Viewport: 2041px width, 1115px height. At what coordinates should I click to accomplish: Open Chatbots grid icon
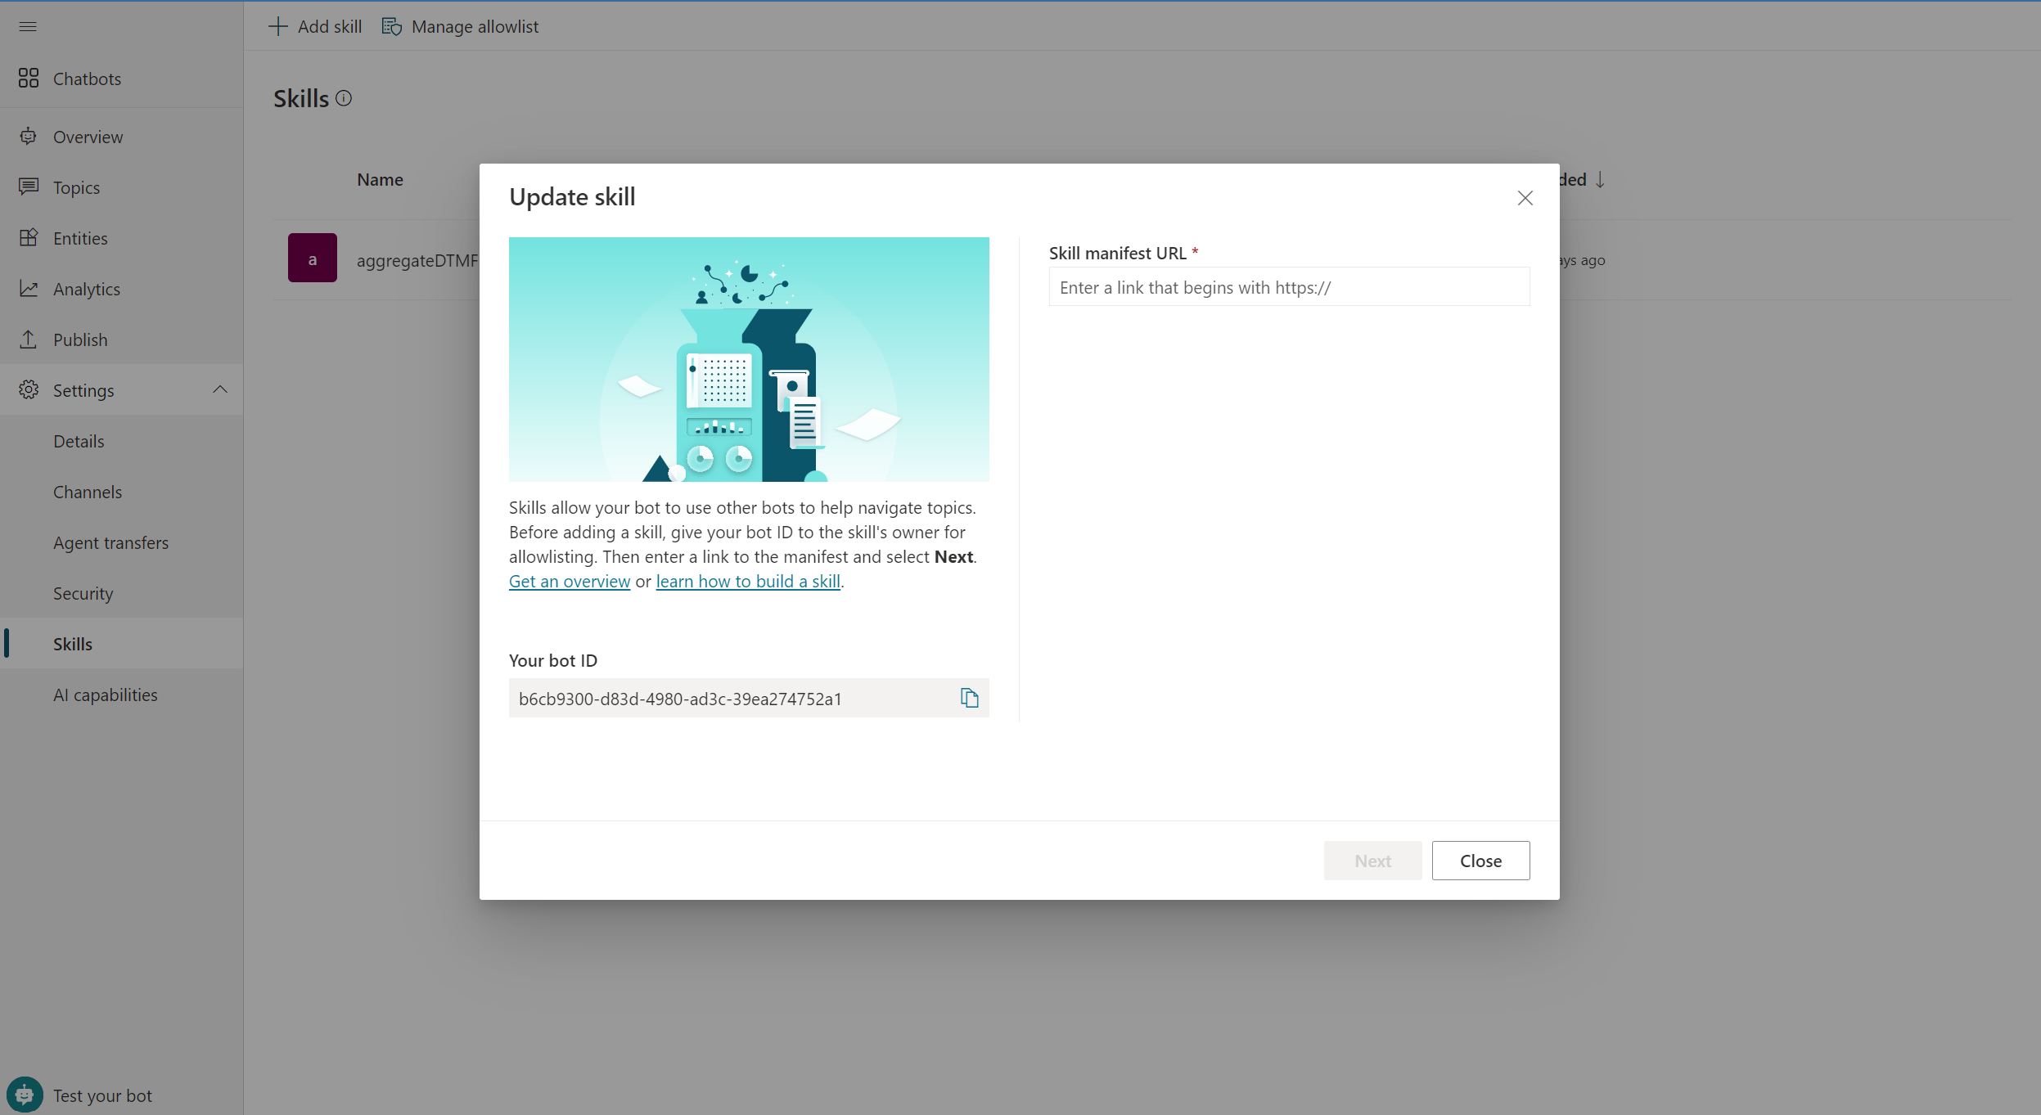tap(29, 79)
